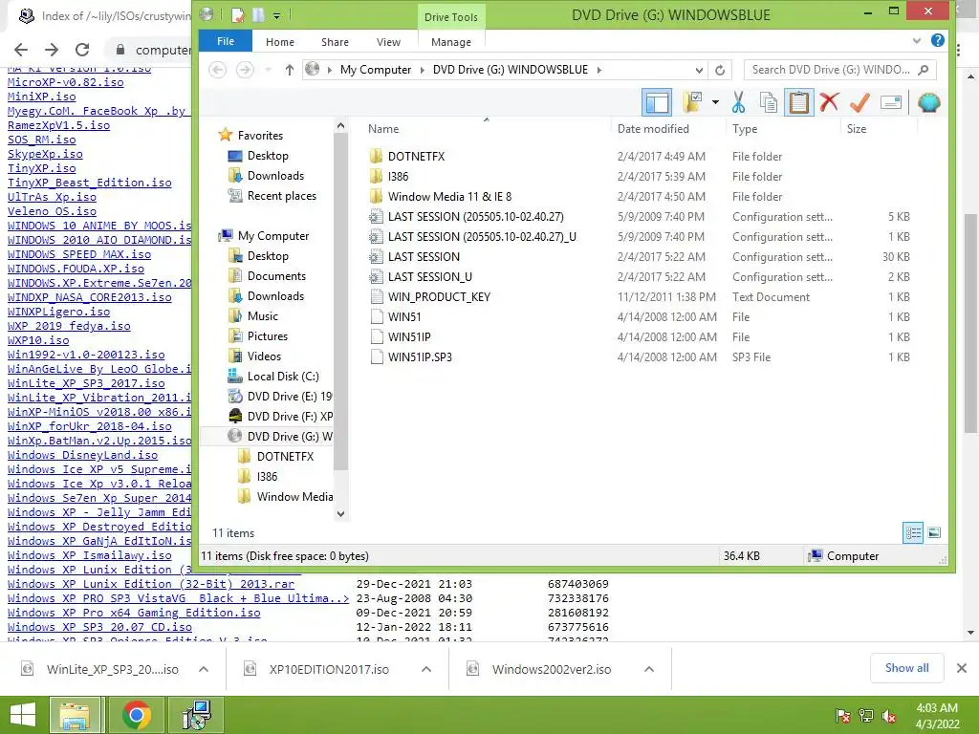979x734 pixels.
Task: Open the Windows Start button
Action: [x=23, y=715]
